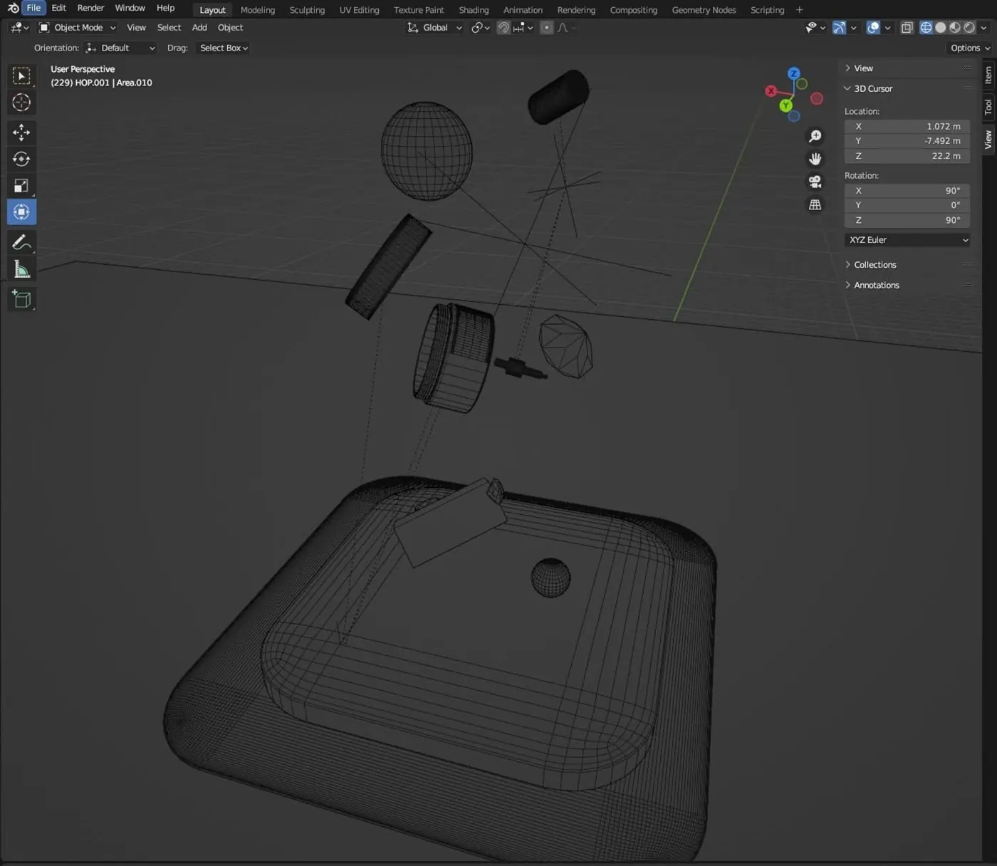Open the Global transform orientation dropdown
997x866 pixels.
tap(434, 28)
